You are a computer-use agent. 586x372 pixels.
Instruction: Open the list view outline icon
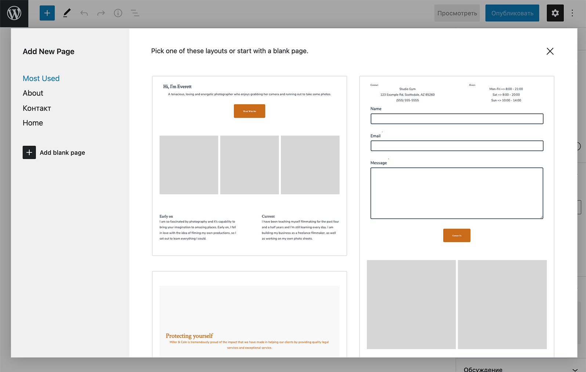(x=135, y=13)
